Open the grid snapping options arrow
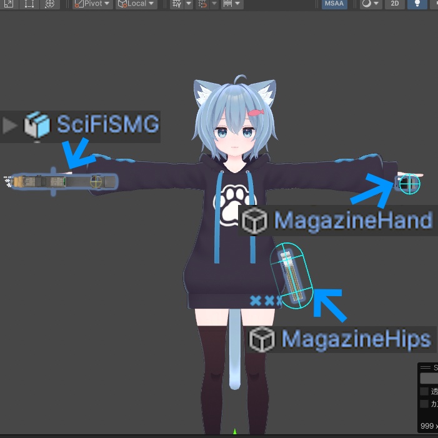Image resolution: width=438 pixels, height=438 pixels. tap(214, 4)
